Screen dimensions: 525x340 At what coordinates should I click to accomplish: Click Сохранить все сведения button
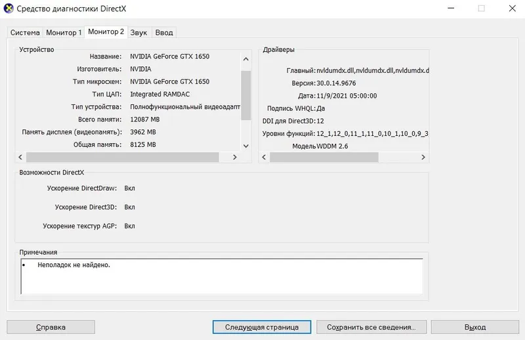coord(371,328)
